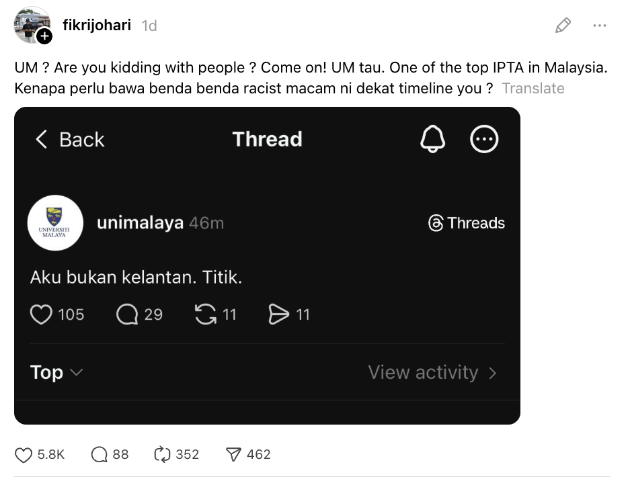Repost using the repost arrows icon
628x477 pixels.
coord(163,455)
